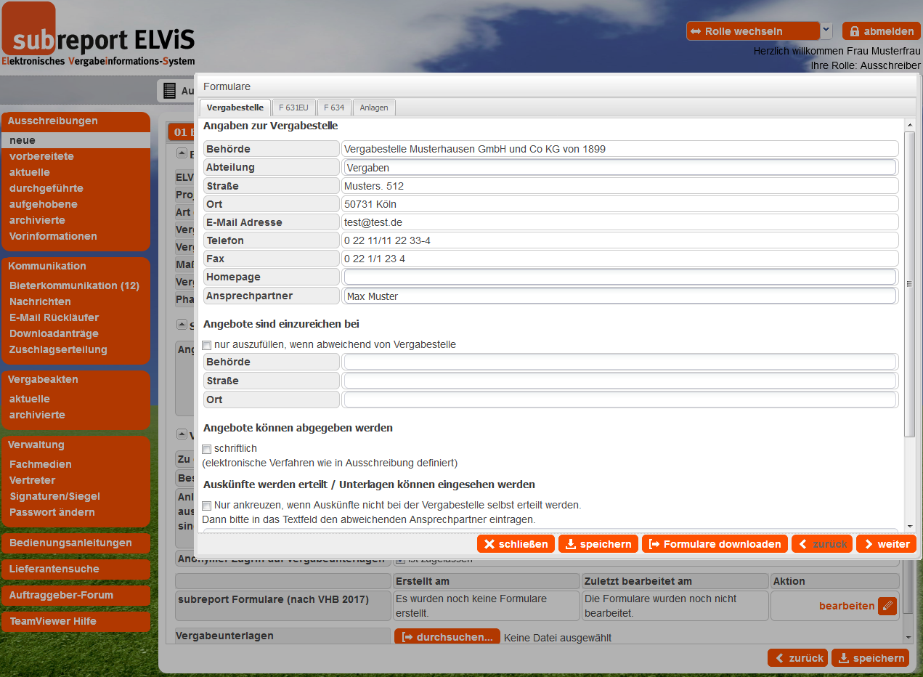Click weiter to go to next form
This screenshot has width=923, height=677.
tap(886, 544)
